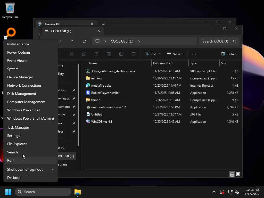The image size is (264, 198).
Task: Click the COOL USB (E:) tab
Action: [x=73, y=31]
